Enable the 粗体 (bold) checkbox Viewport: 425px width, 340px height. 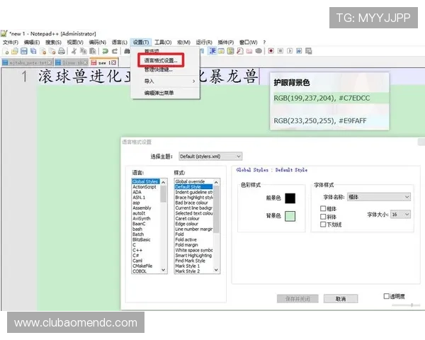point(324,209)
